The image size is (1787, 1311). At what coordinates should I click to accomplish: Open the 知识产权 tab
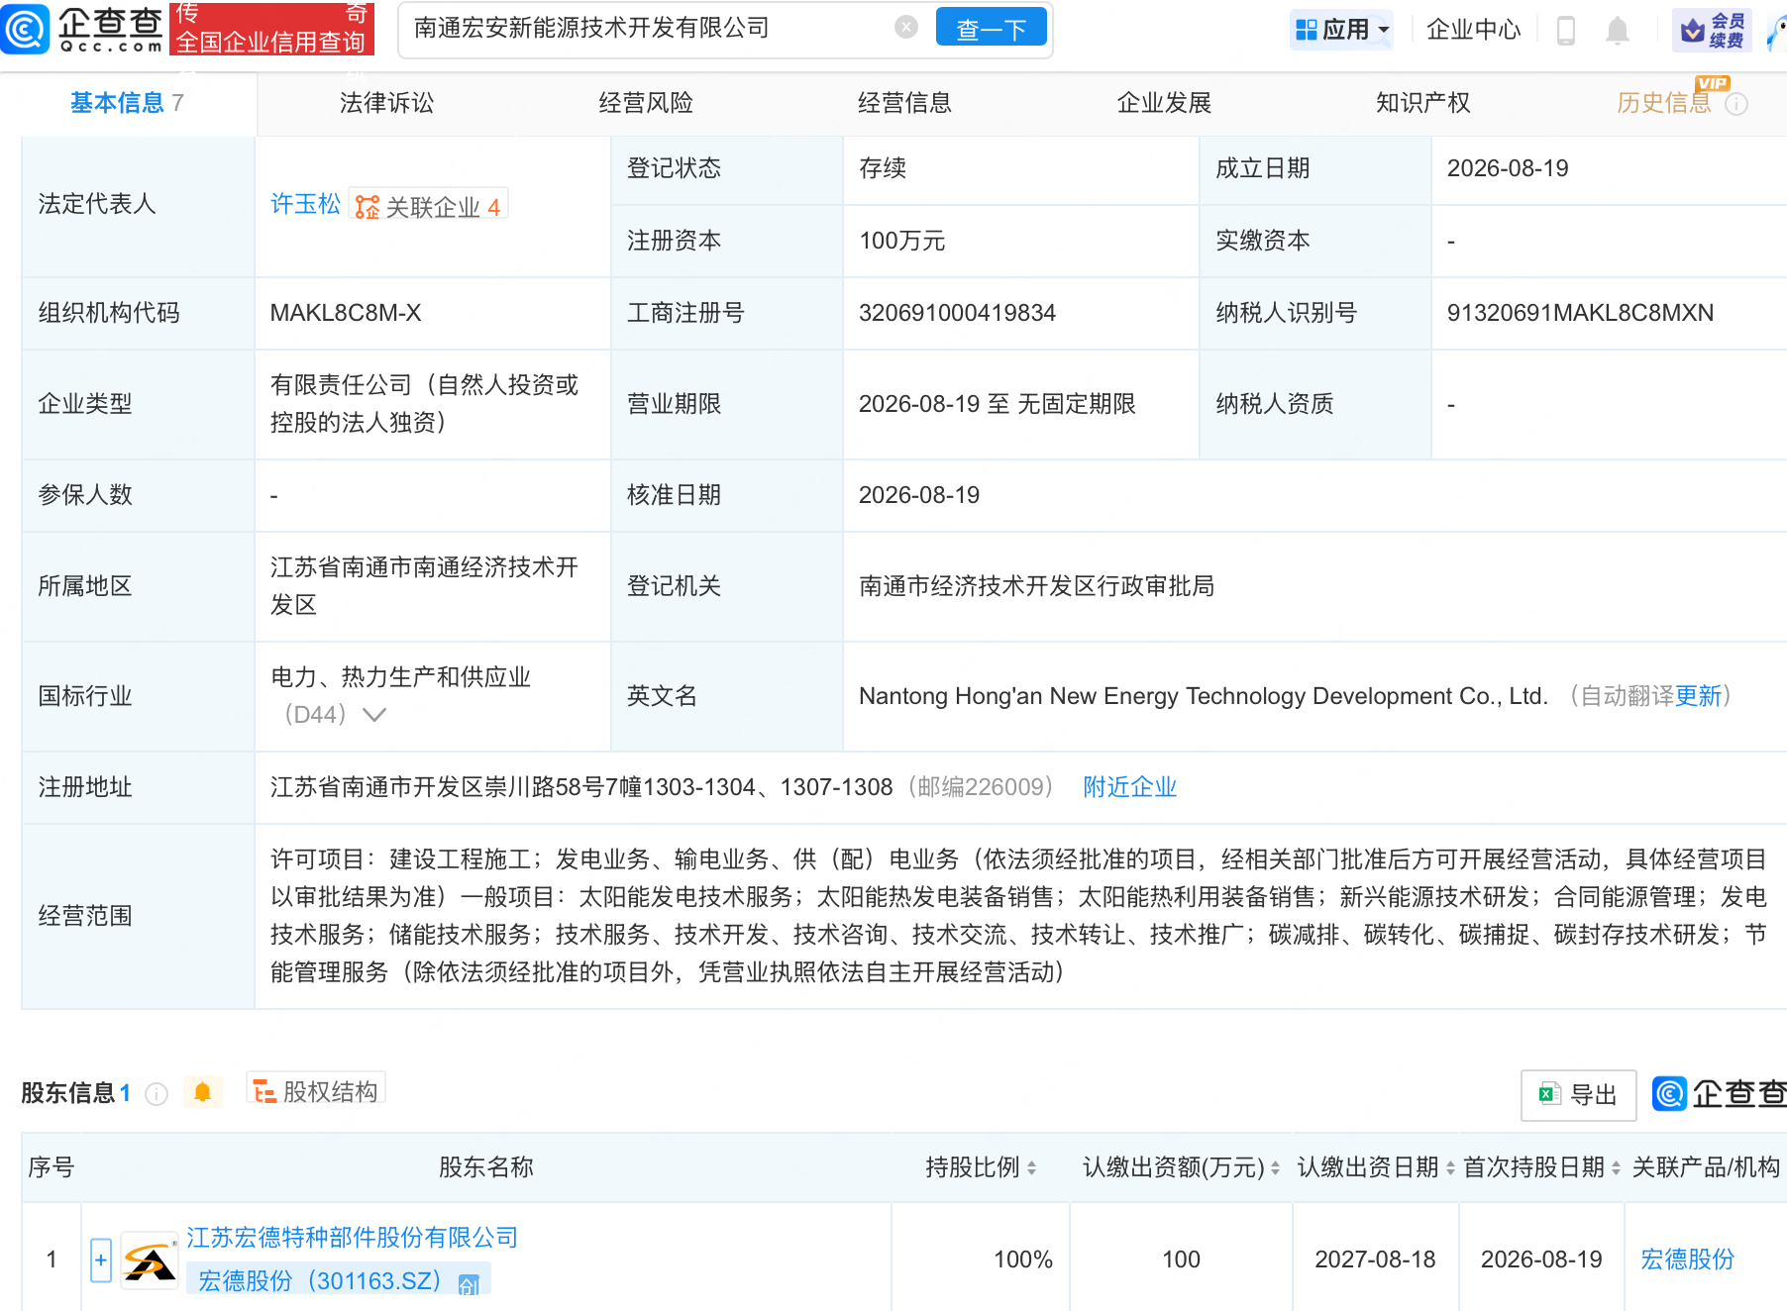pos(1422,103)
